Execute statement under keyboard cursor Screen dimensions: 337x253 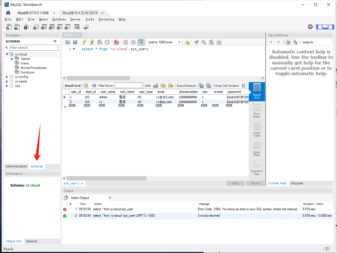[92, 42]
